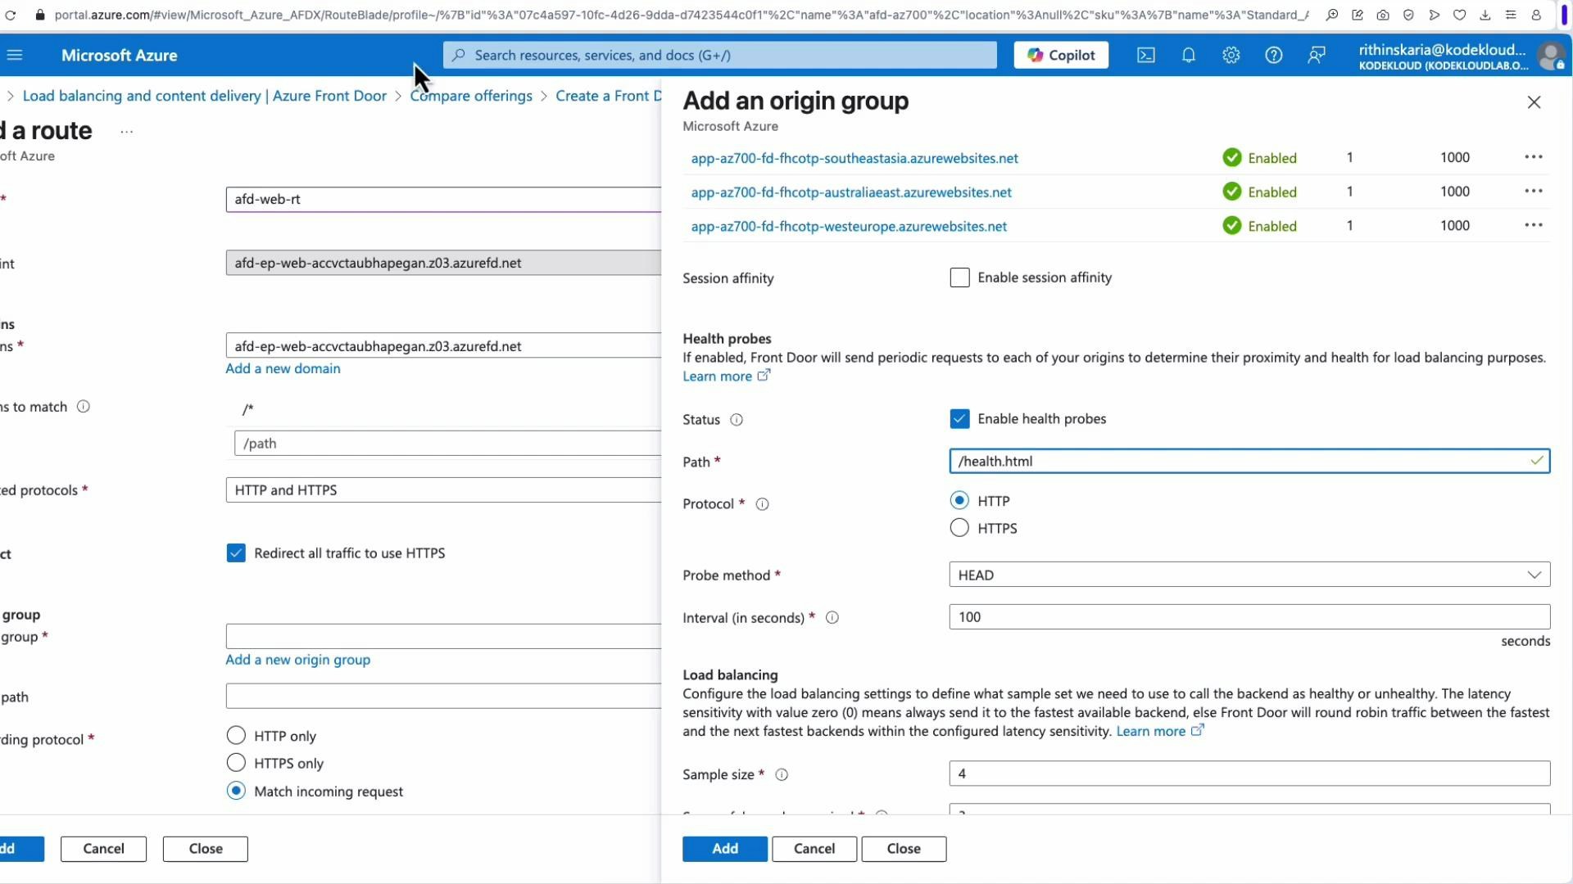
Task: Expand options for app-az700-fd-fhcotp-westeurope origin
Action: point(1534,224)
